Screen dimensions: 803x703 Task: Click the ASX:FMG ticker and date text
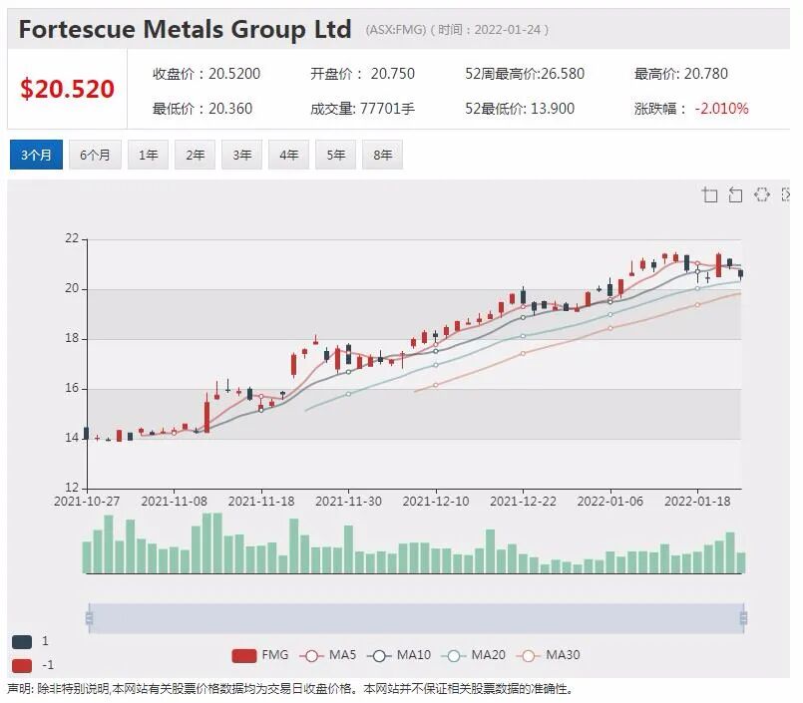(x=457, y=30)
